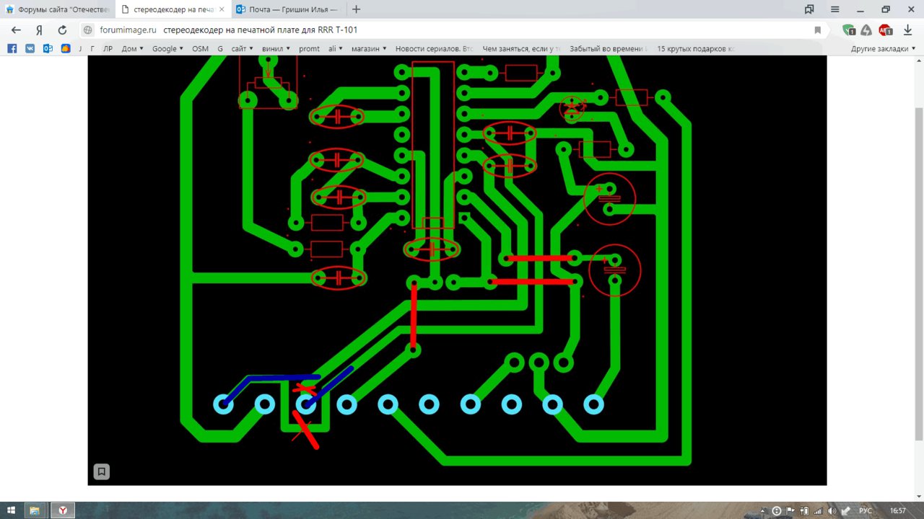The height and width of the screenshot is (519, 924).
Task: Expand the Google bookmarks folder
Action: (167, 48)
